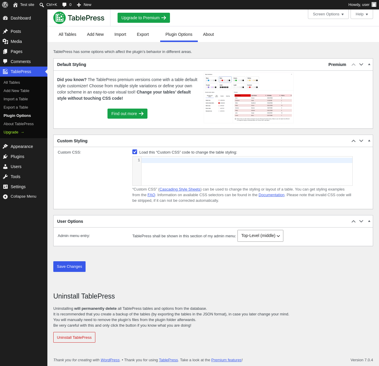This screenshot has height=366, width=379.
Task: Move Custom Styling panel down
Action: (361, 141)
